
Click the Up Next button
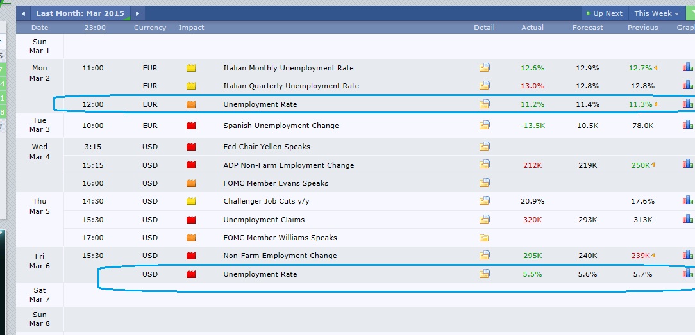click(x=603, y=13)
